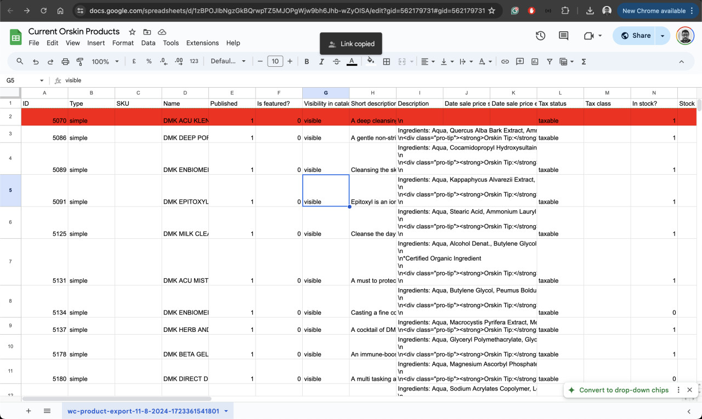702x419 pixels.
Task: Check the cloud document status icon
Action: 162,32
